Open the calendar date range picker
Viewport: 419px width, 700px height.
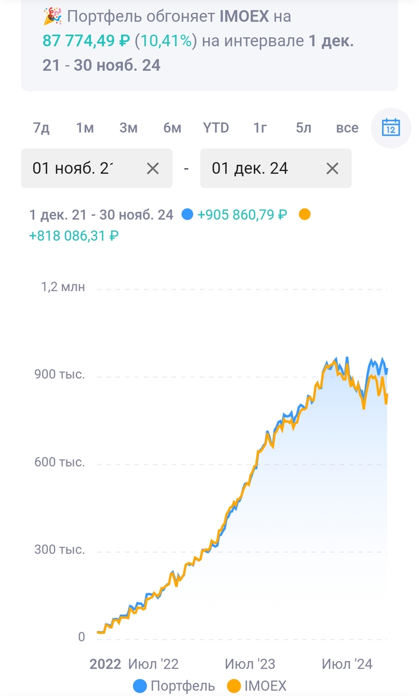click(x=391, y=128)
